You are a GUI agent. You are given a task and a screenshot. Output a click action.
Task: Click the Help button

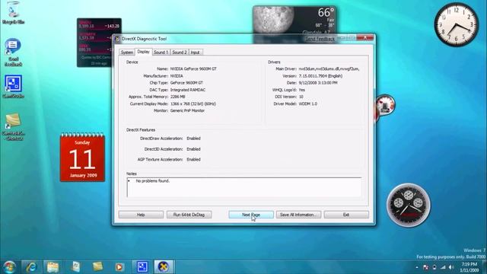141,215
